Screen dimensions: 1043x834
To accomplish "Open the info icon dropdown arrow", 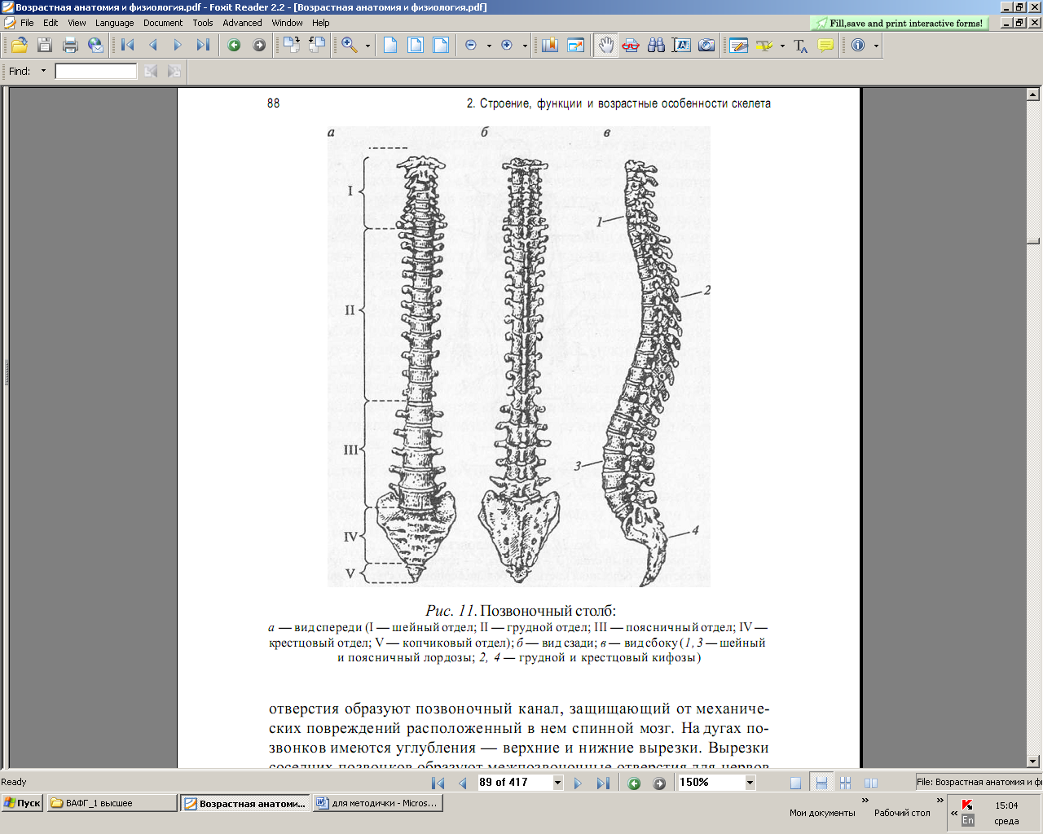I will pos(877,46).
